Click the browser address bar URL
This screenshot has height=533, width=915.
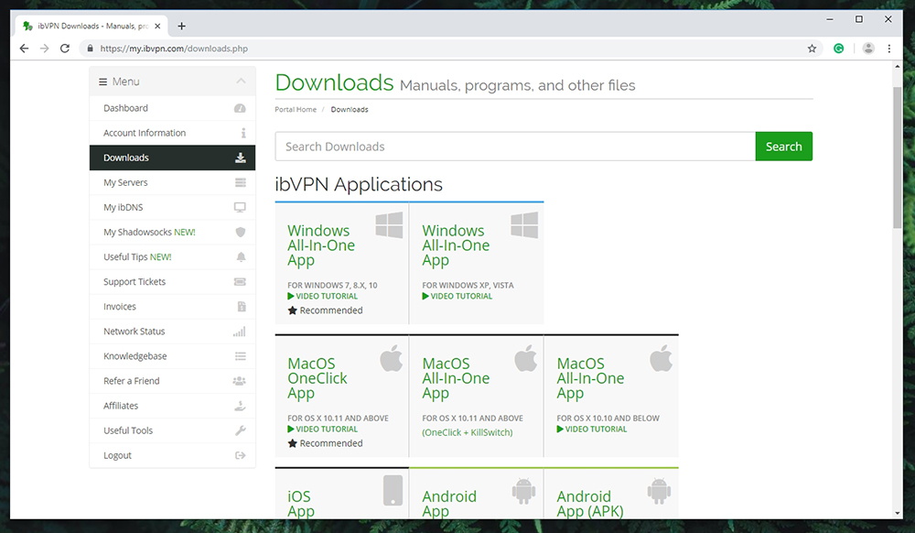174,49
